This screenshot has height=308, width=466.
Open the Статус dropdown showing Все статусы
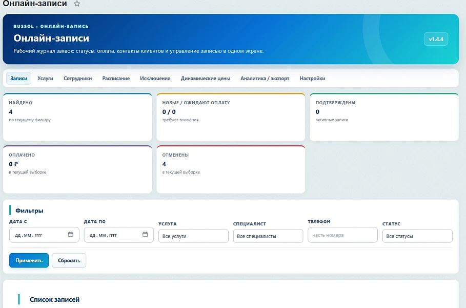click(x=417, y=236)
